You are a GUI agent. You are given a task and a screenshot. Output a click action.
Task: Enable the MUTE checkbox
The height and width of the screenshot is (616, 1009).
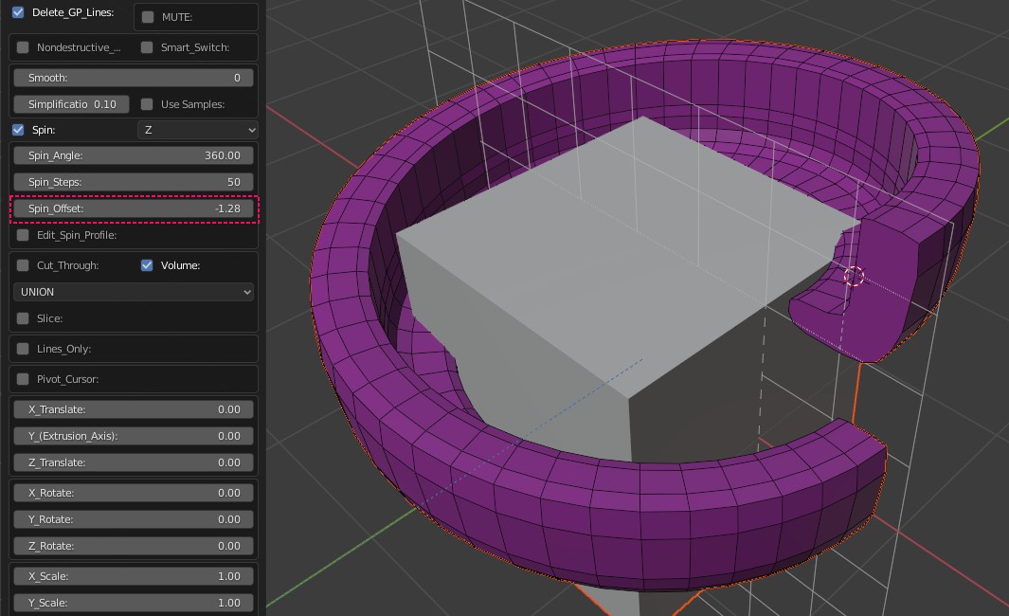pyautogui.click(x=148, y=17)
